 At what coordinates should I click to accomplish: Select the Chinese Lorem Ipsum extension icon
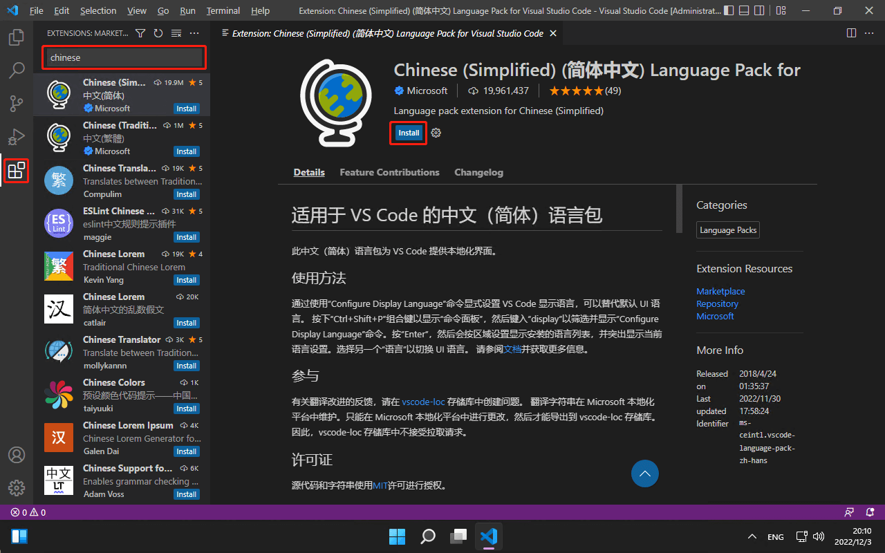[x=59, y=438]
